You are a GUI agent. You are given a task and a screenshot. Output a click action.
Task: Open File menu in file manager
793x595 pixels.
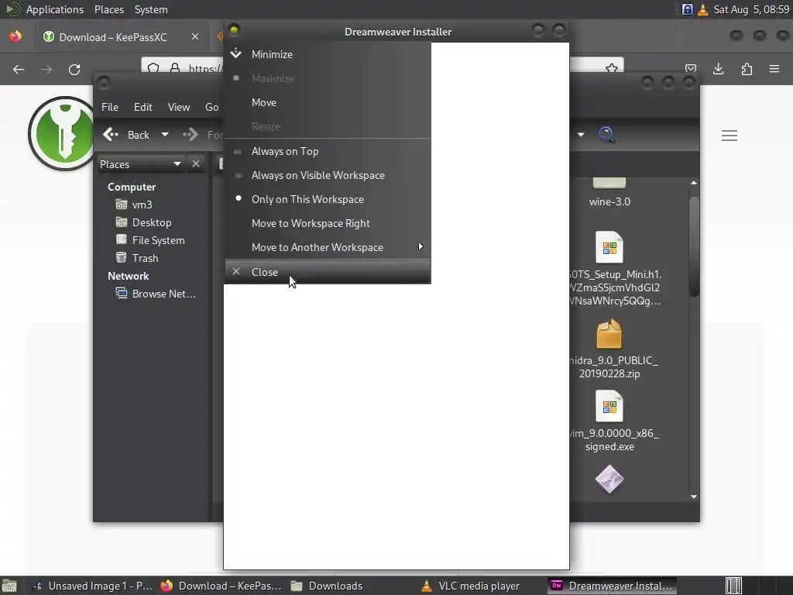click(110, 107)
